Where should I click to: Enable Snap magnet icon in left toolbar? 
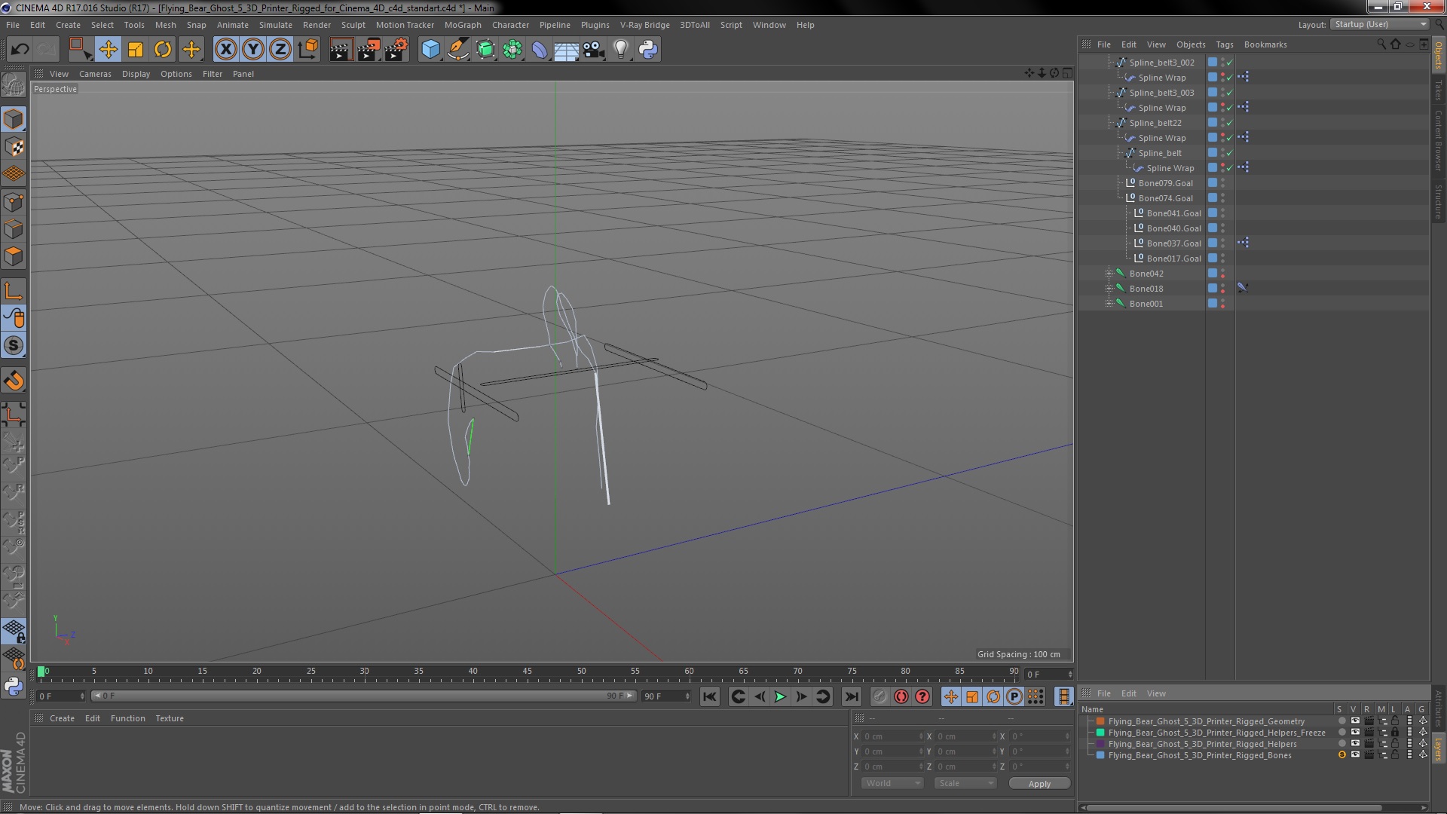click(14, 381)
